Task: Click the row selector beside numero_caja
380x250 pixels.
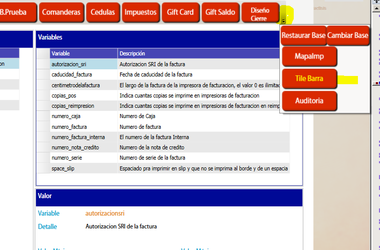Action: click(x=43, y=117)
